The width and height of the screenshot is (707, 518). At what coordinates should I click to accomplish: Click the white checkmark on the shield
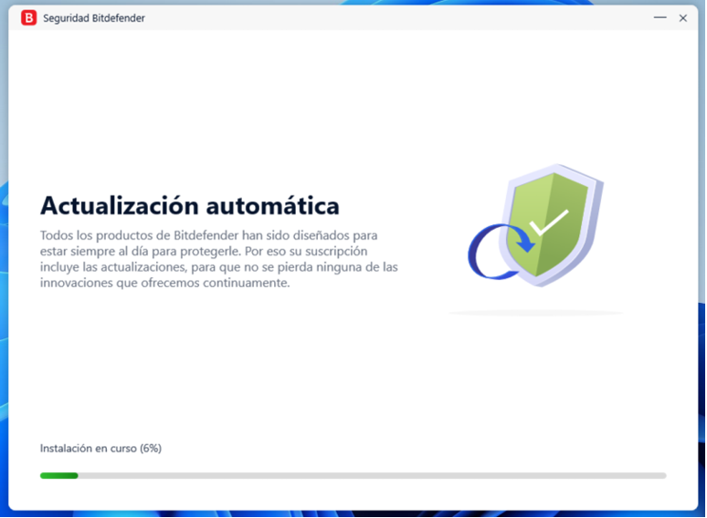(x=549, y=223)
